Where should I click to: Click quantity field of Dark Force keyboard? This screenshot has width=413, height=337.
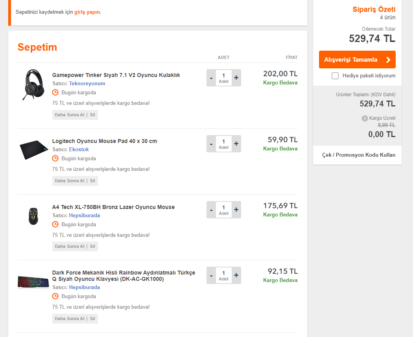click(x=223, y=275)
